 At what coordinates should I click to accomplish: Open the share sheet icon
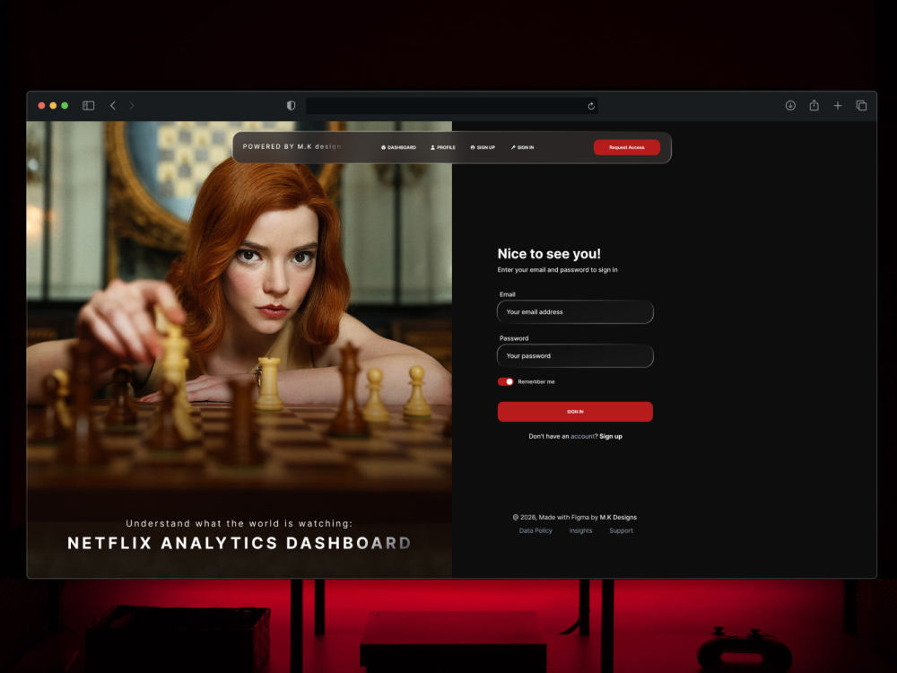814,105
